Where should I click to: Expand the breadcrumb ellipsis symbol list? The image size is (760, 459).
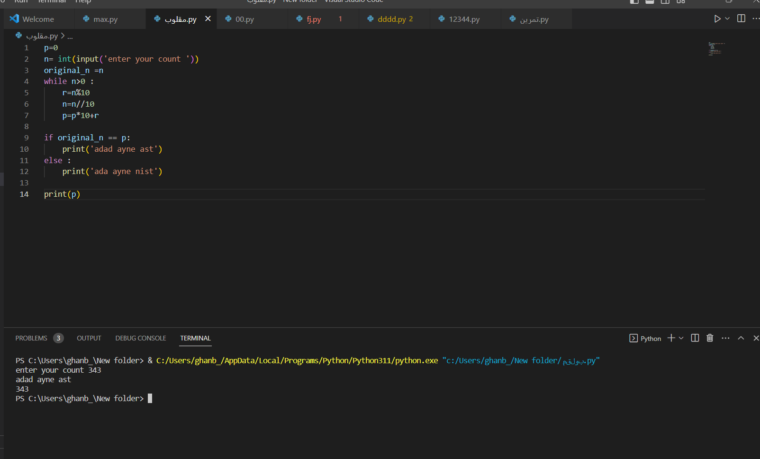70,36
